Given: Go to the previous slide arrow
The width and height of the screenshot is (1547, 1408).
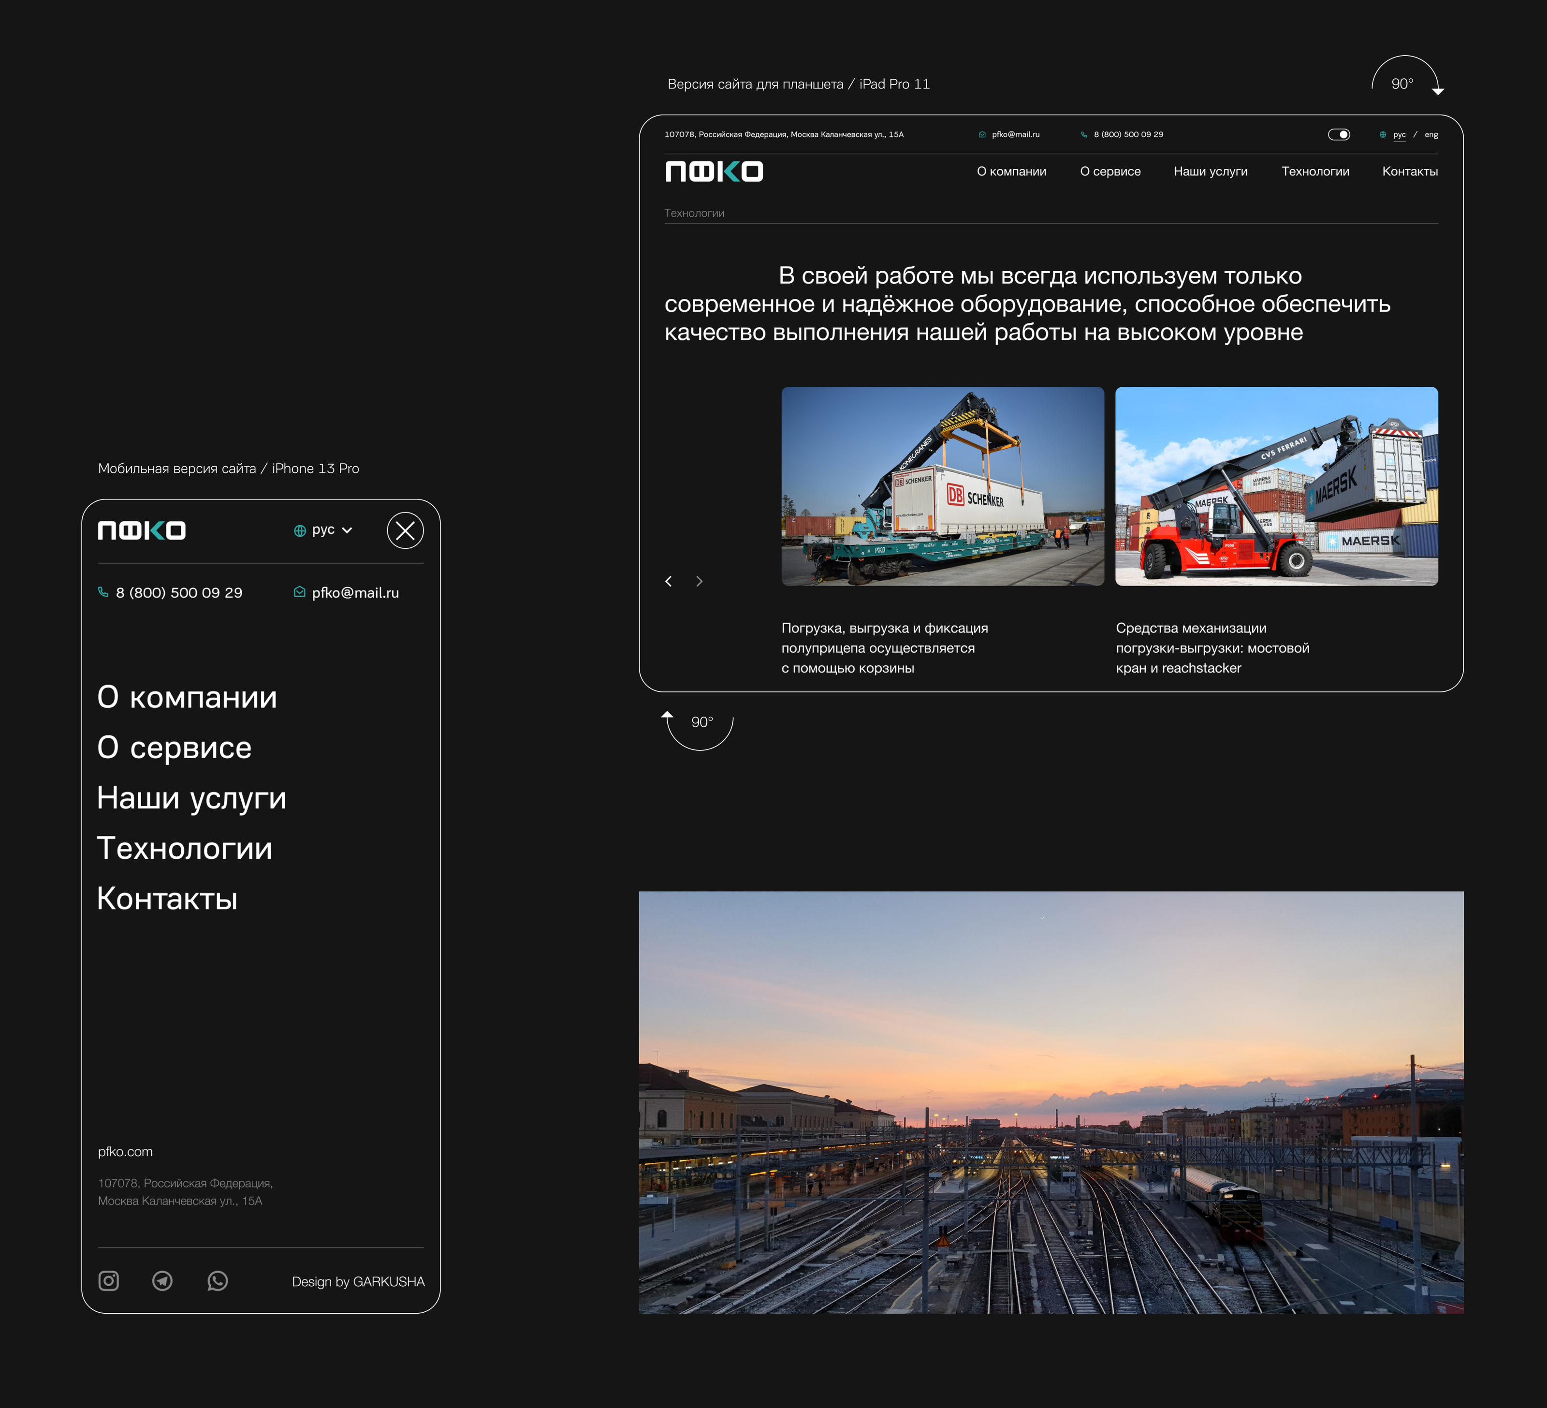Looking at the screenshot, I should tap(669, 581).
